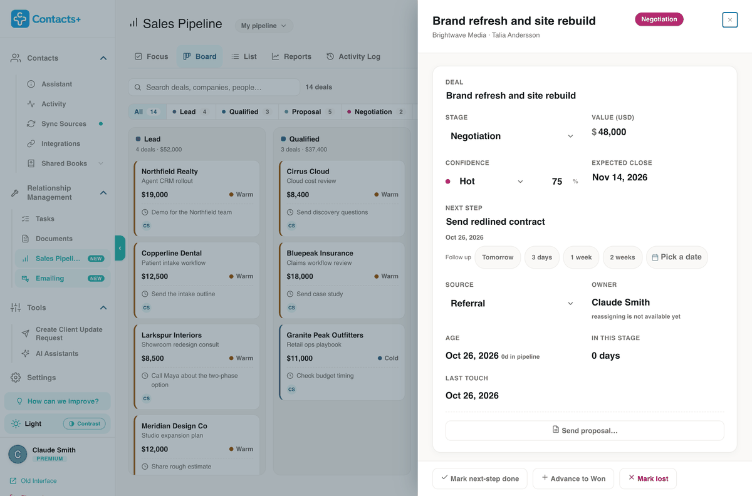Click the search deals input field

tap(214, 87)
